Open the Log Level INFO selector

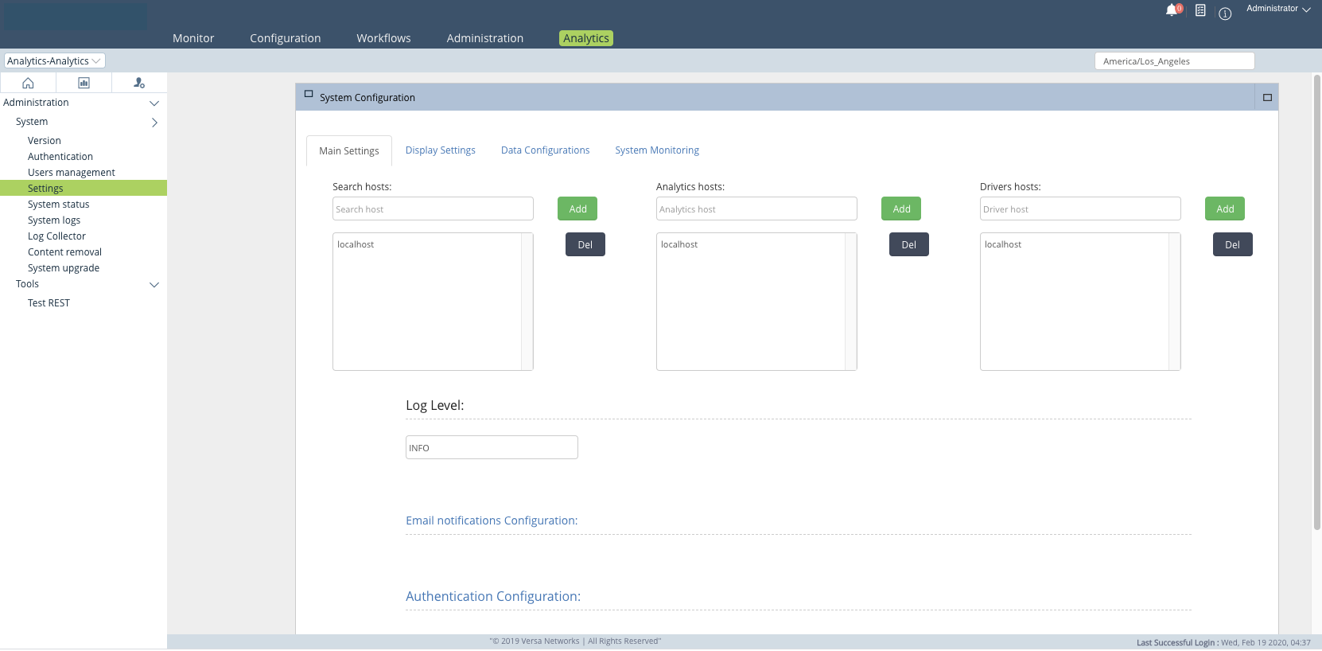click(x=492, y=447)
